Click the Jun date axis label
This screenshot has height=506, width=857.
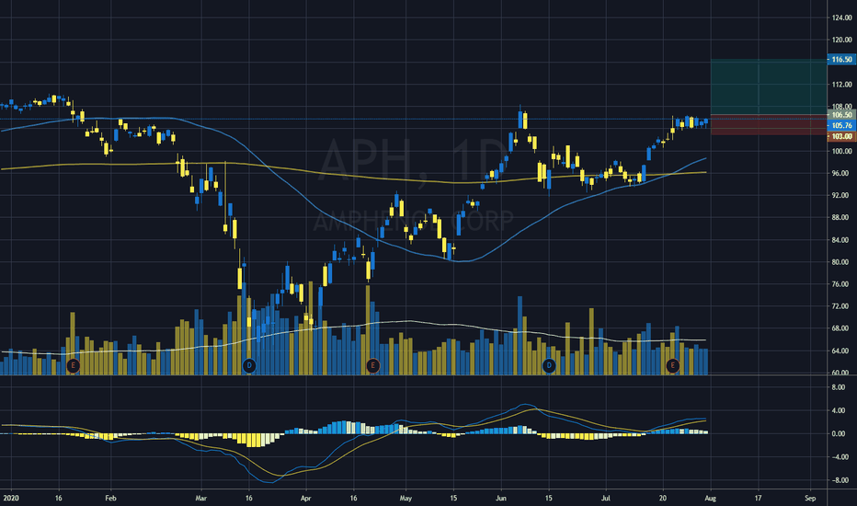[500, 499]
